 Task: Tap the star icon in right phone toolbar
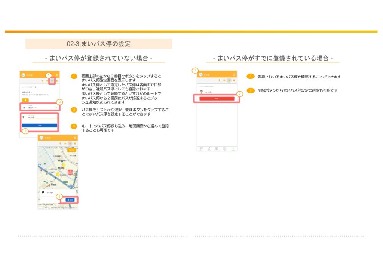pyautogui.click(x=229, y=80)
